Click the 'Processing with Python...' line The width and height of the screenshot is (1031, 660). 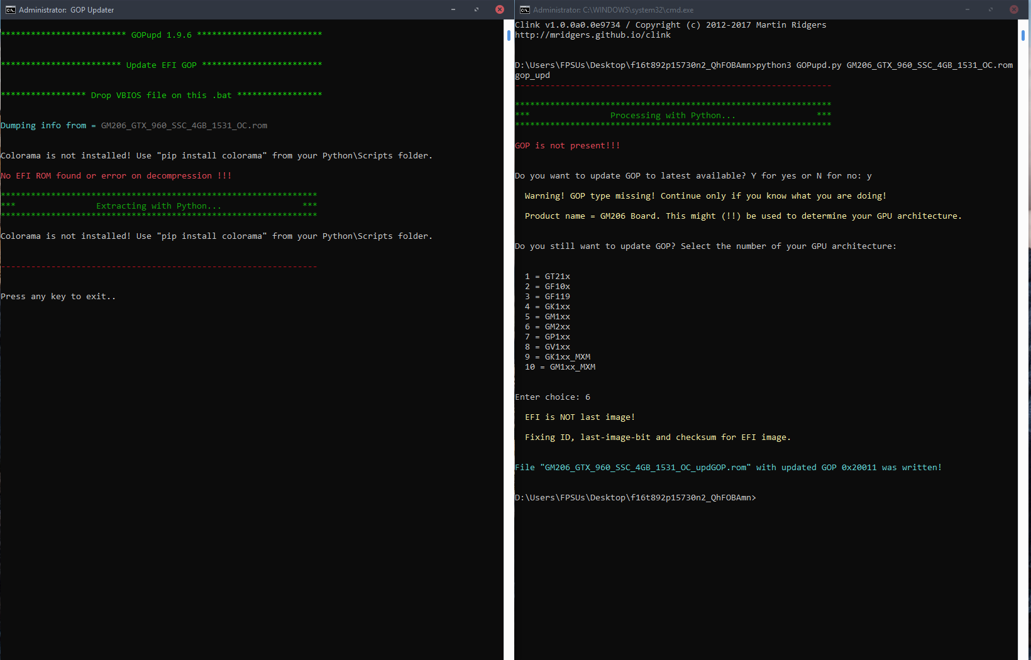(x=673, y=116)
